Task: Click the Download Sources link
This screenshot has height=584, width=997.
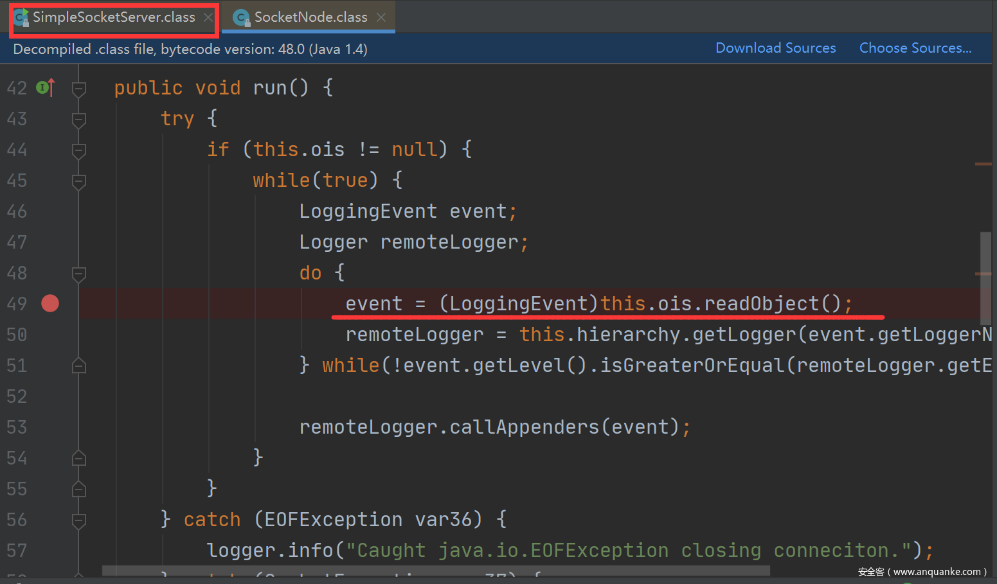Action: pyautogui.click(x=775, y=48)
